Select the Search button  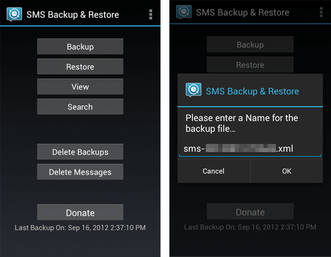pyautogui.click(x=80, y=107)
